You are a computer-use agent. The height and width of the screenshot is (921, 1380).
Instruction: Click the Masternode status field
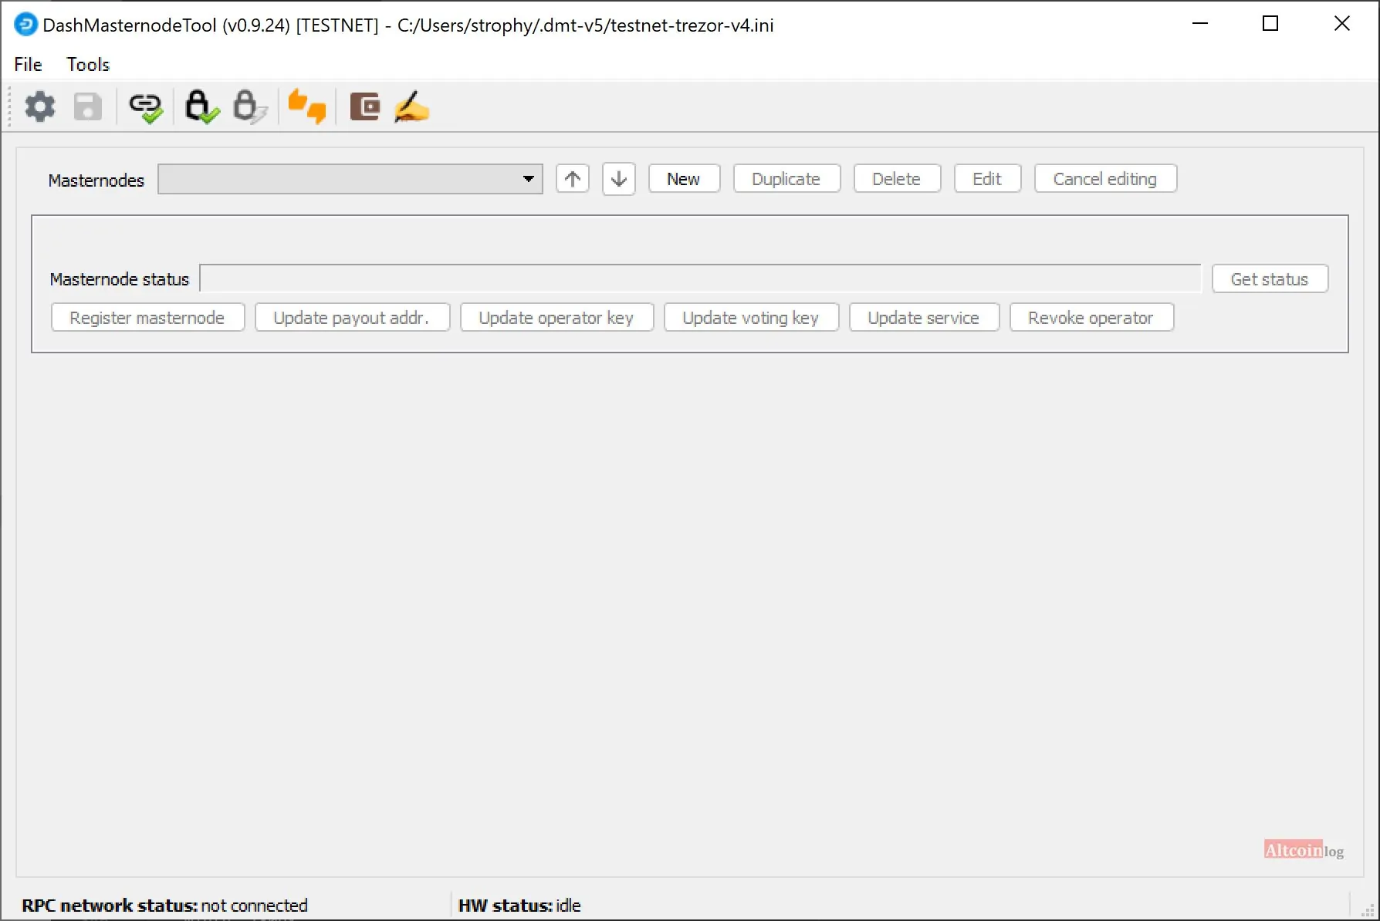[x=700, y=279]
